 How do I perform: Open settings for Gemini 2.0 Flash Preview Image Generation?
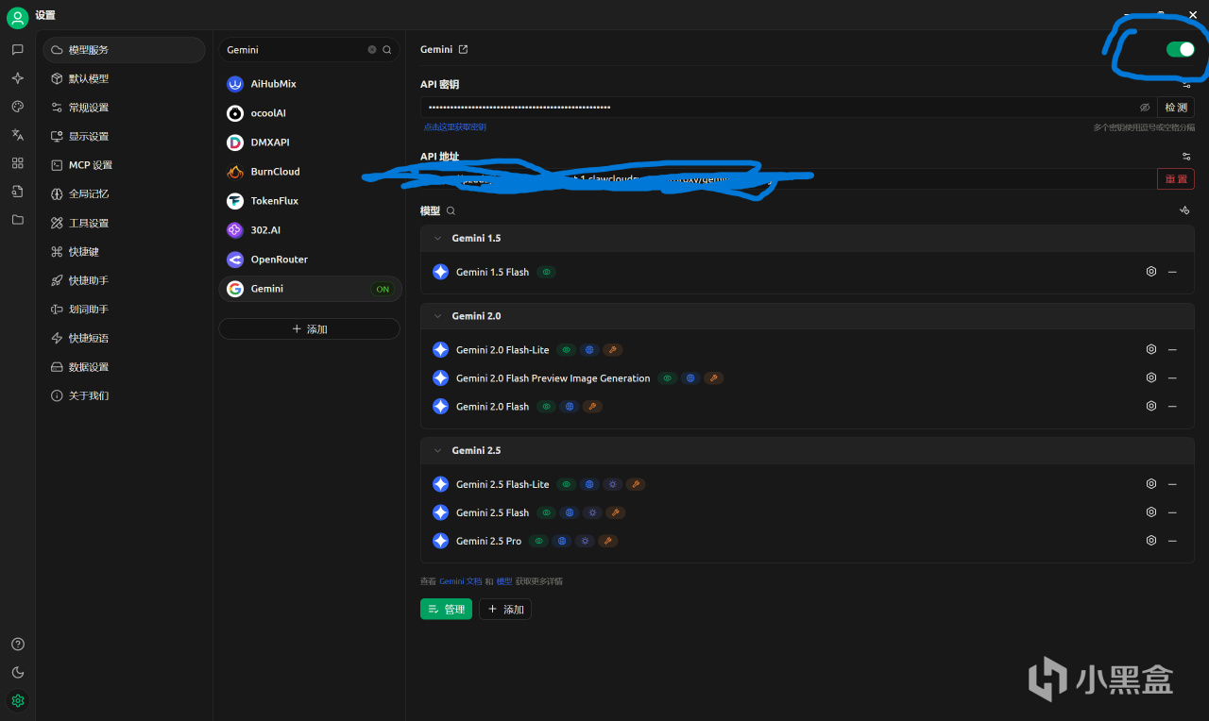click(x=1151, y=377)
